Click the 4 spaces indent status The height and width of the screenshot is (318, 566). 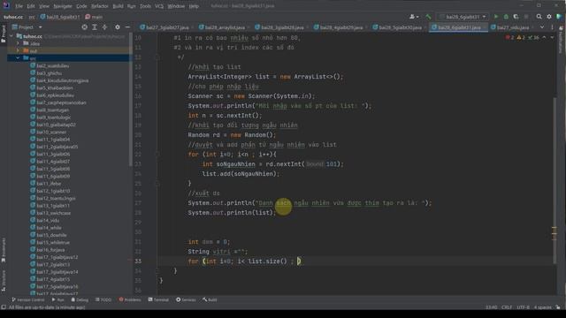point(542,307)
